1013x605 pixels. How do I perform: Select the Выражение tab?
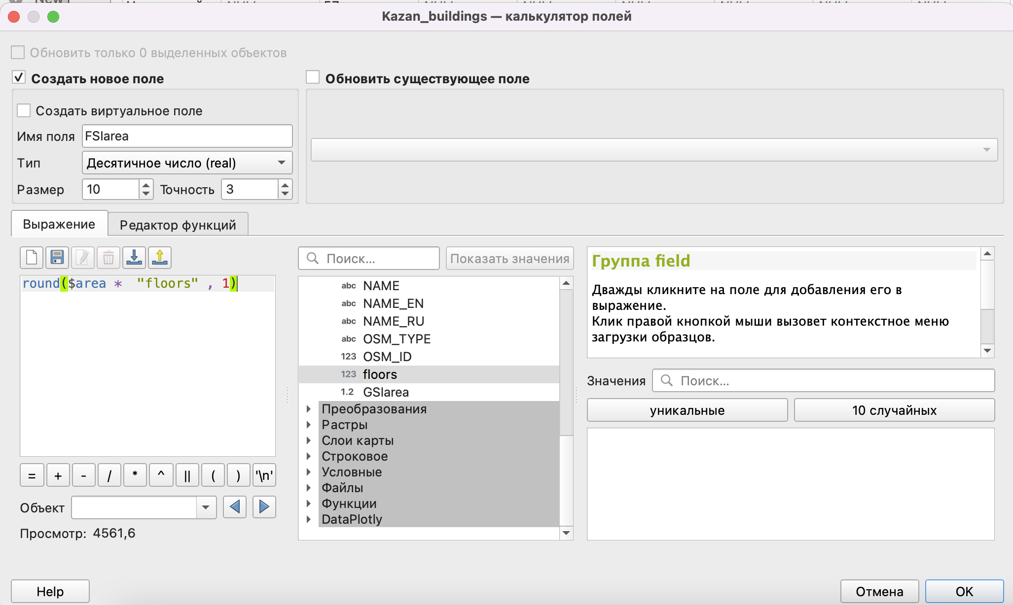[59, 224]
